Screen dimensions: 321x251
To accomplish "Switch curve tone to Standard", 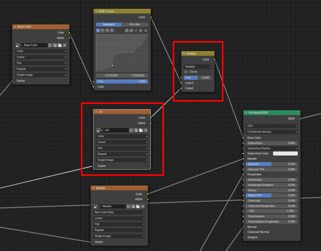I will coord(109,24).
